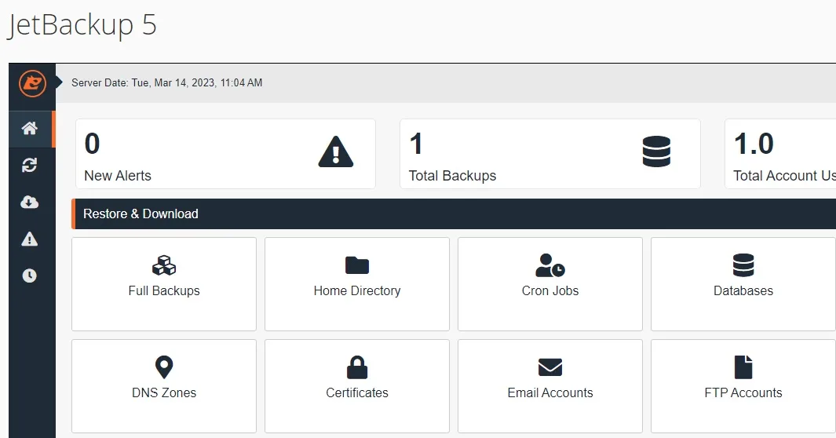Open the Alerts triangle icon in sidebar
836x438 pixels.
[30, 239]
